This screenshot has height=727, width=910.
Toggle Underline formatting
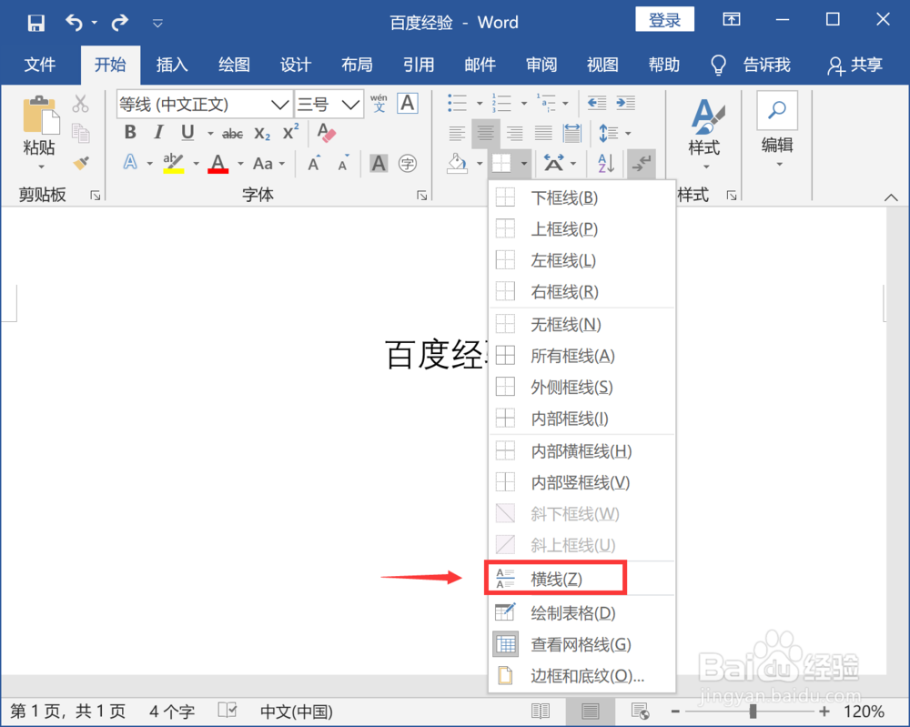(x=187, y=133)
